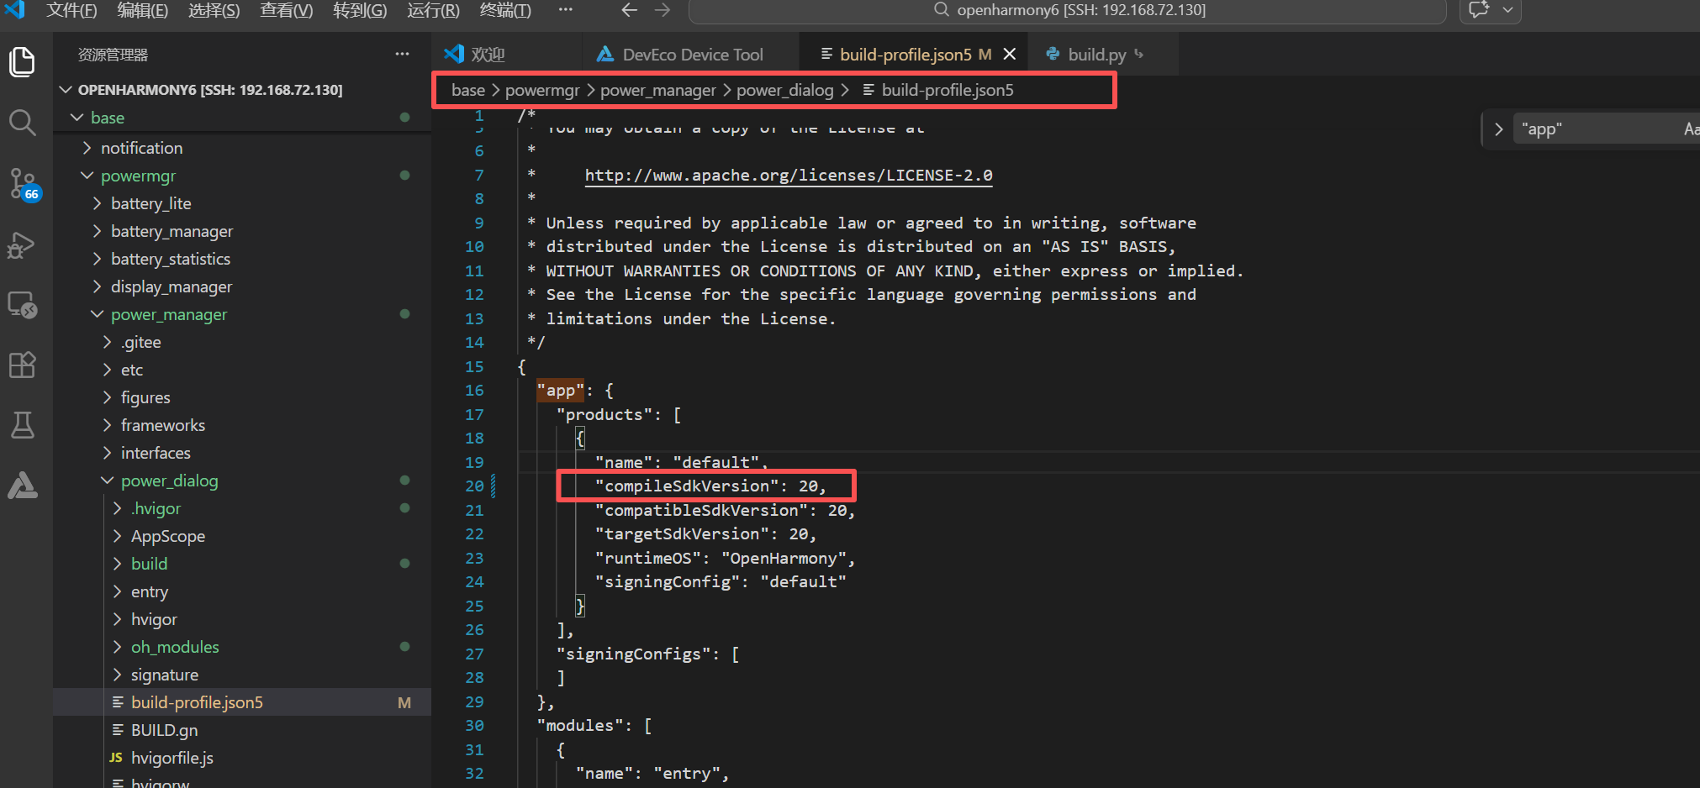Click the powermgr breadcrumb segment

point(542,90)
